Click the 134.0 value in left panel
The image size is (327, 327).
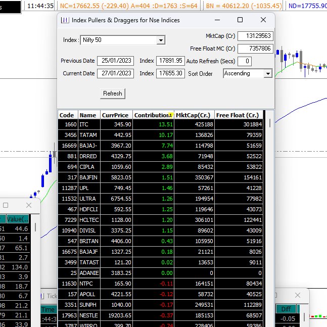click(20, 267)
